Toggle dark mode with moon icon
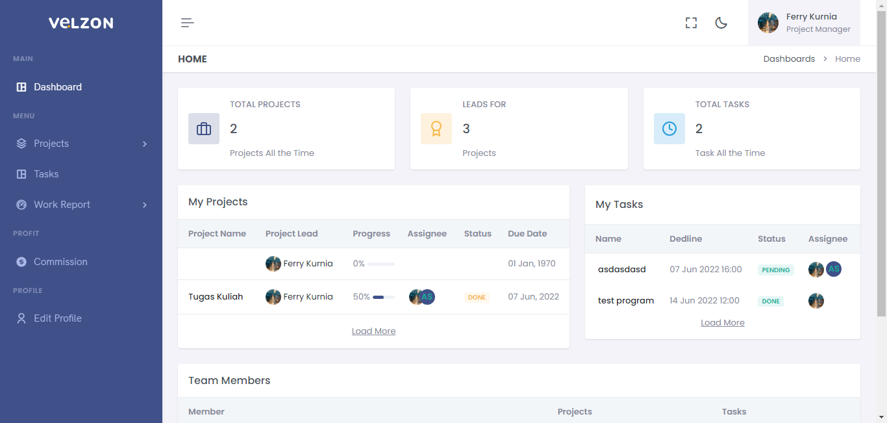The width and height of the screenshot is (887, 423). point(721,23)
